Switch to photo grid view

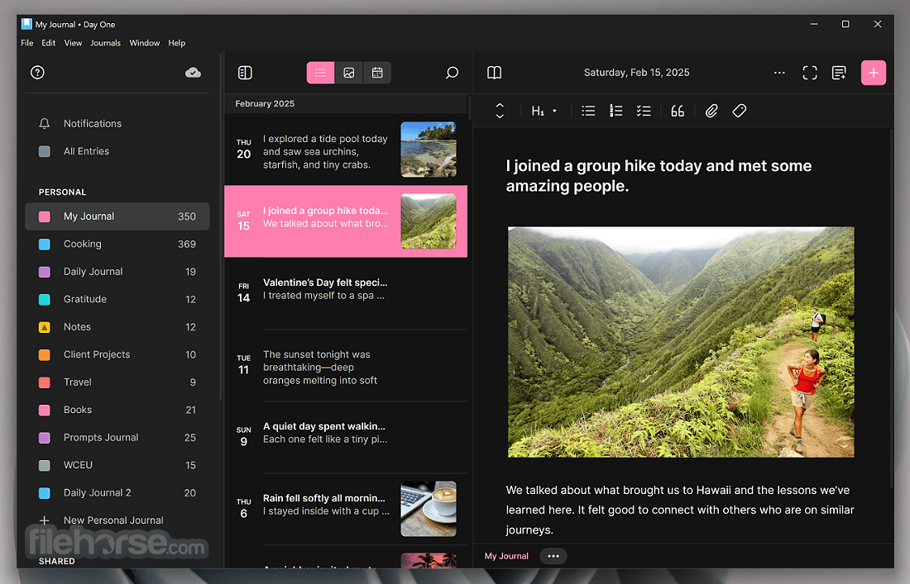click(x=349, y=73)
